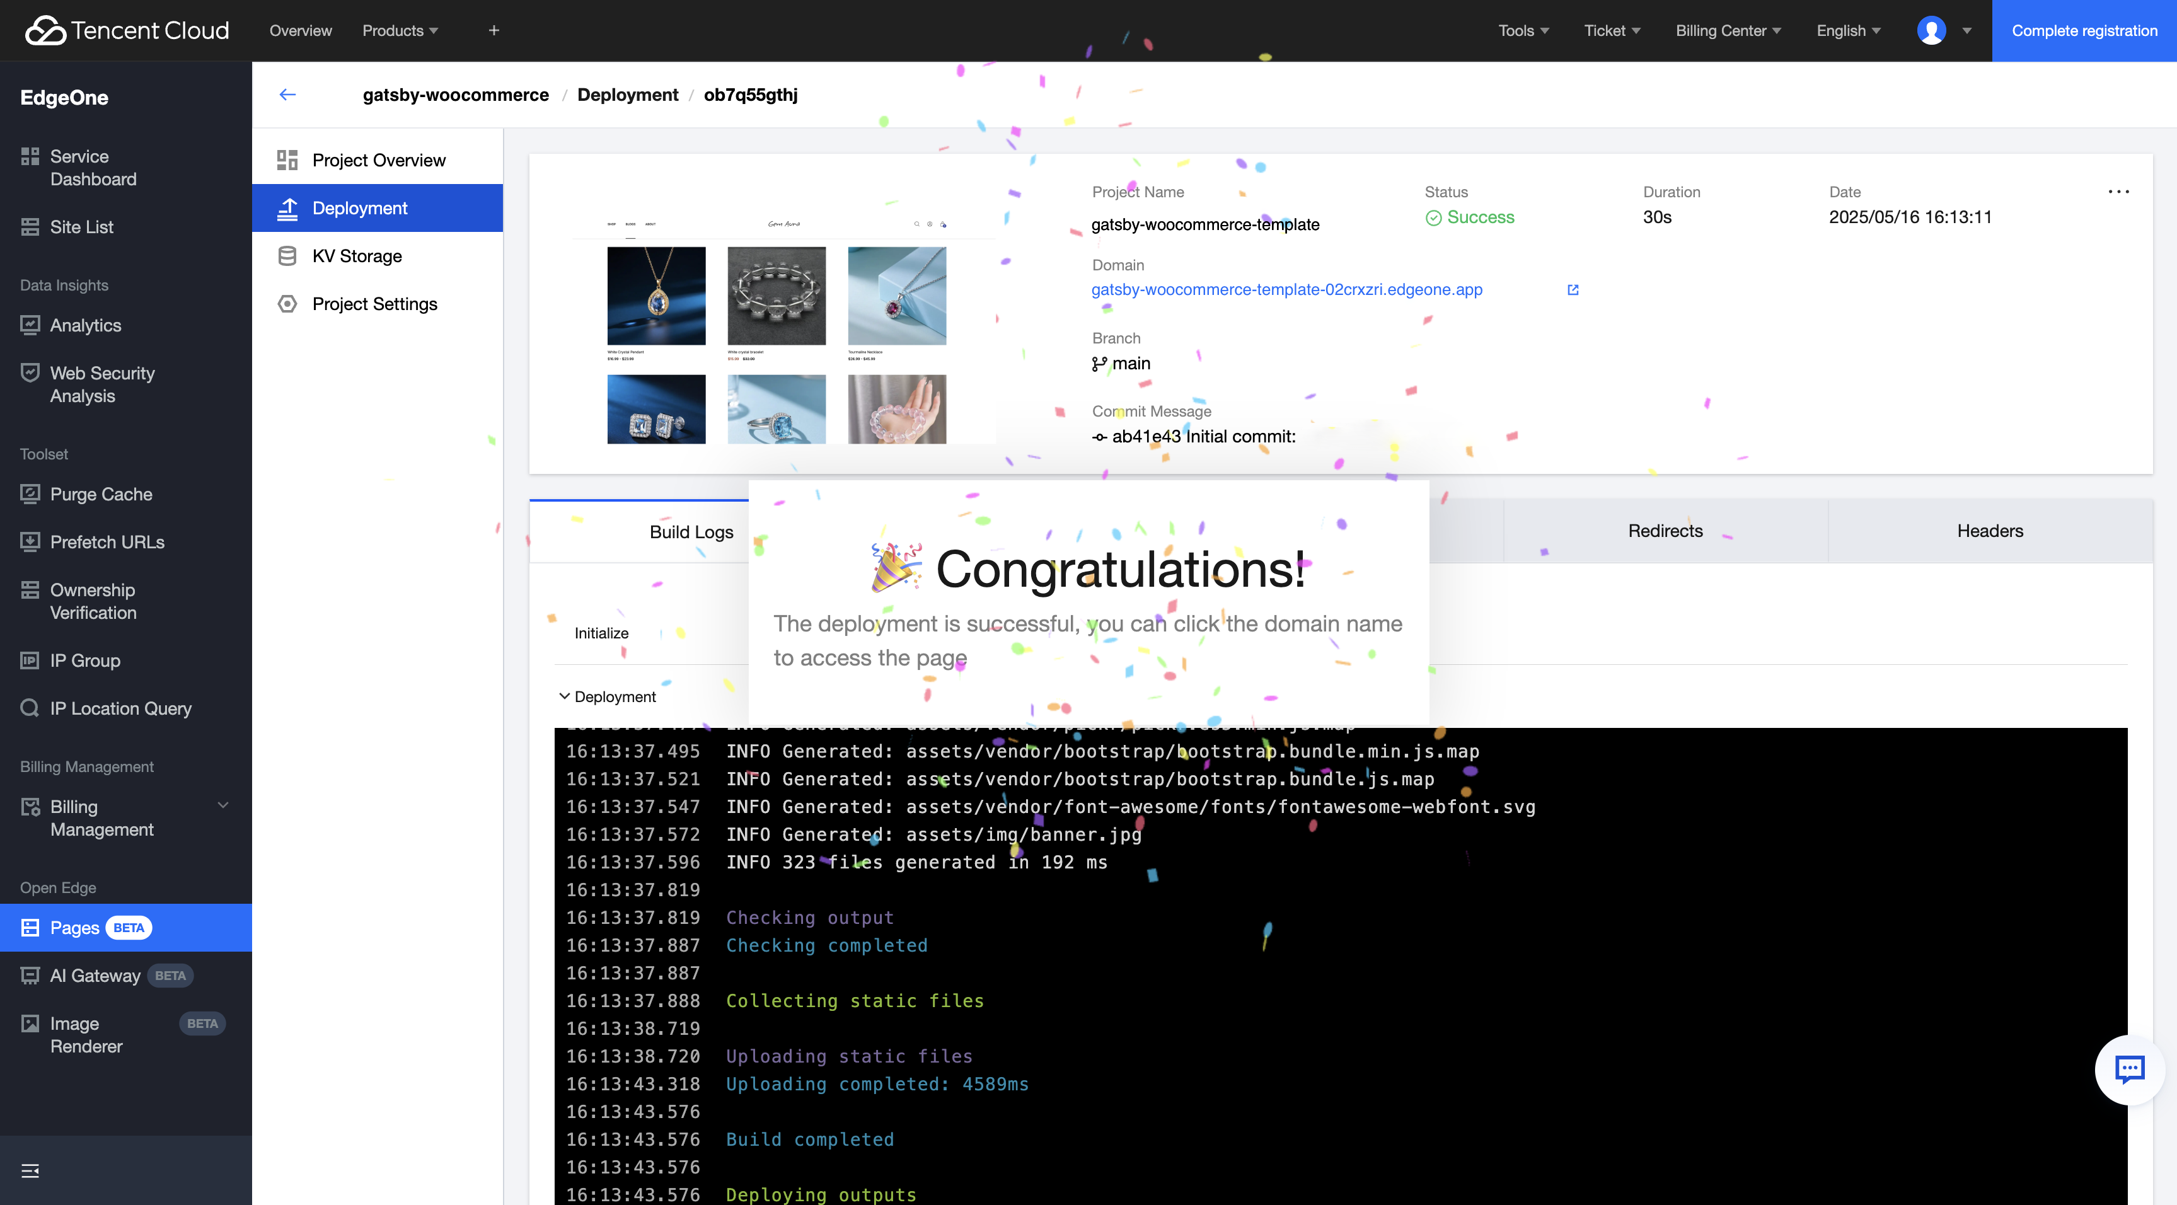The image size is (2177, 1205).
Task: Click the 'ab41e43 Initial commit:' message
Action: pos(1203,436)
